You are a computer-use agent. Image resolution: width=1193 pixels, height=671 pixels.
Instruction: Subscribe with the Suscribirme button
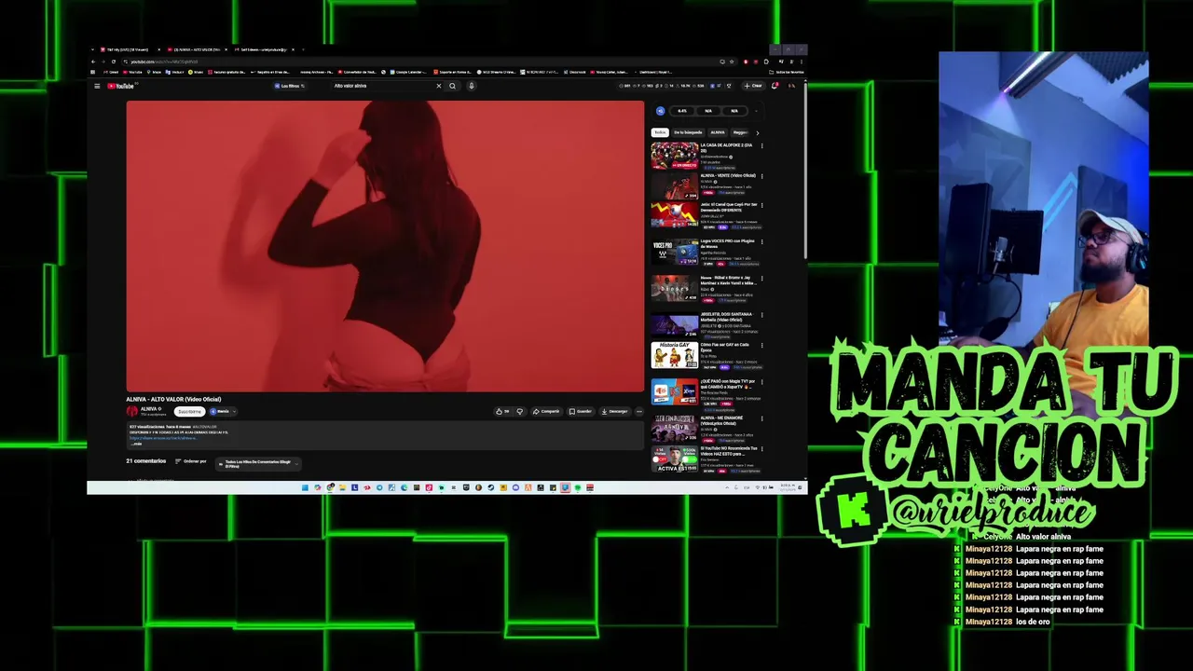click(189, 411)
